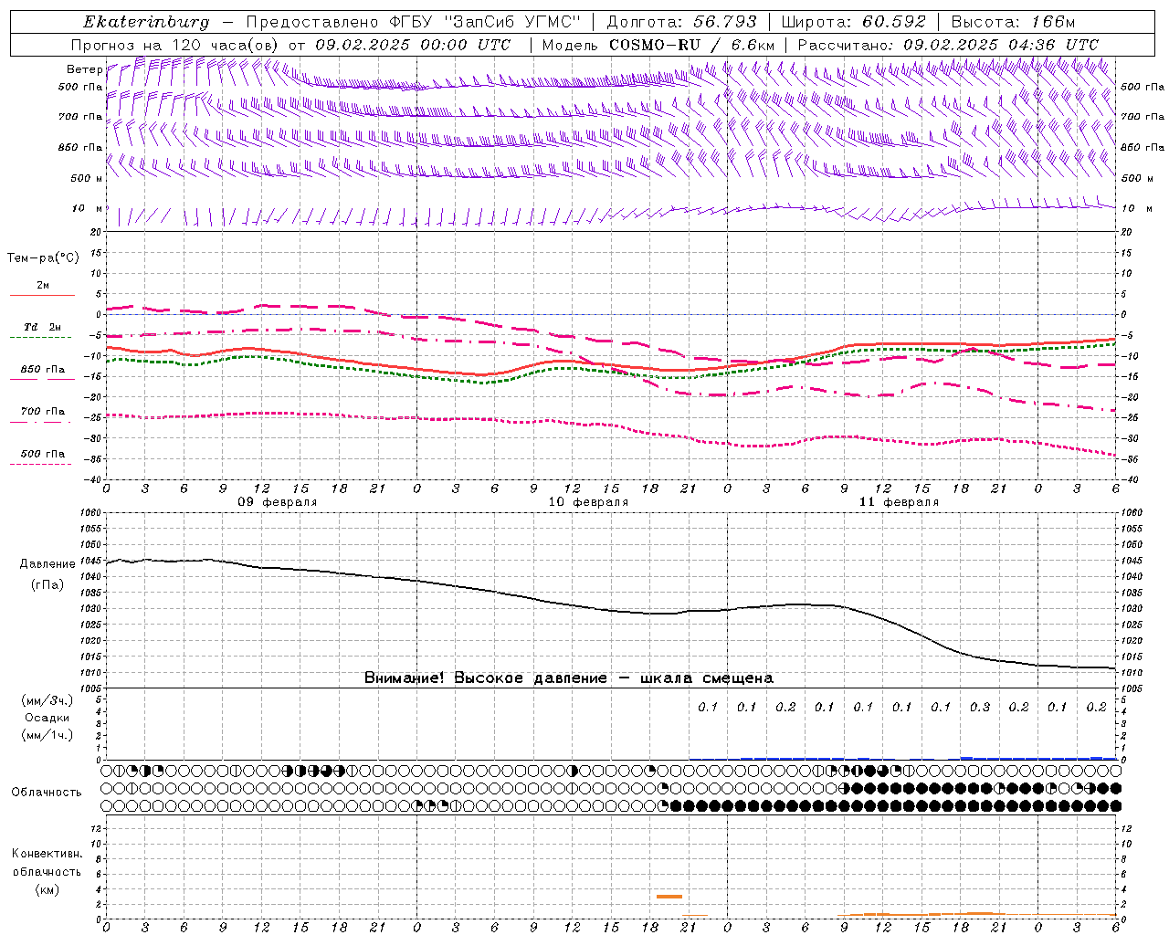Click the 'Осадки' precipitation label
The image size is (1169, 935).
tap(47, 718)
